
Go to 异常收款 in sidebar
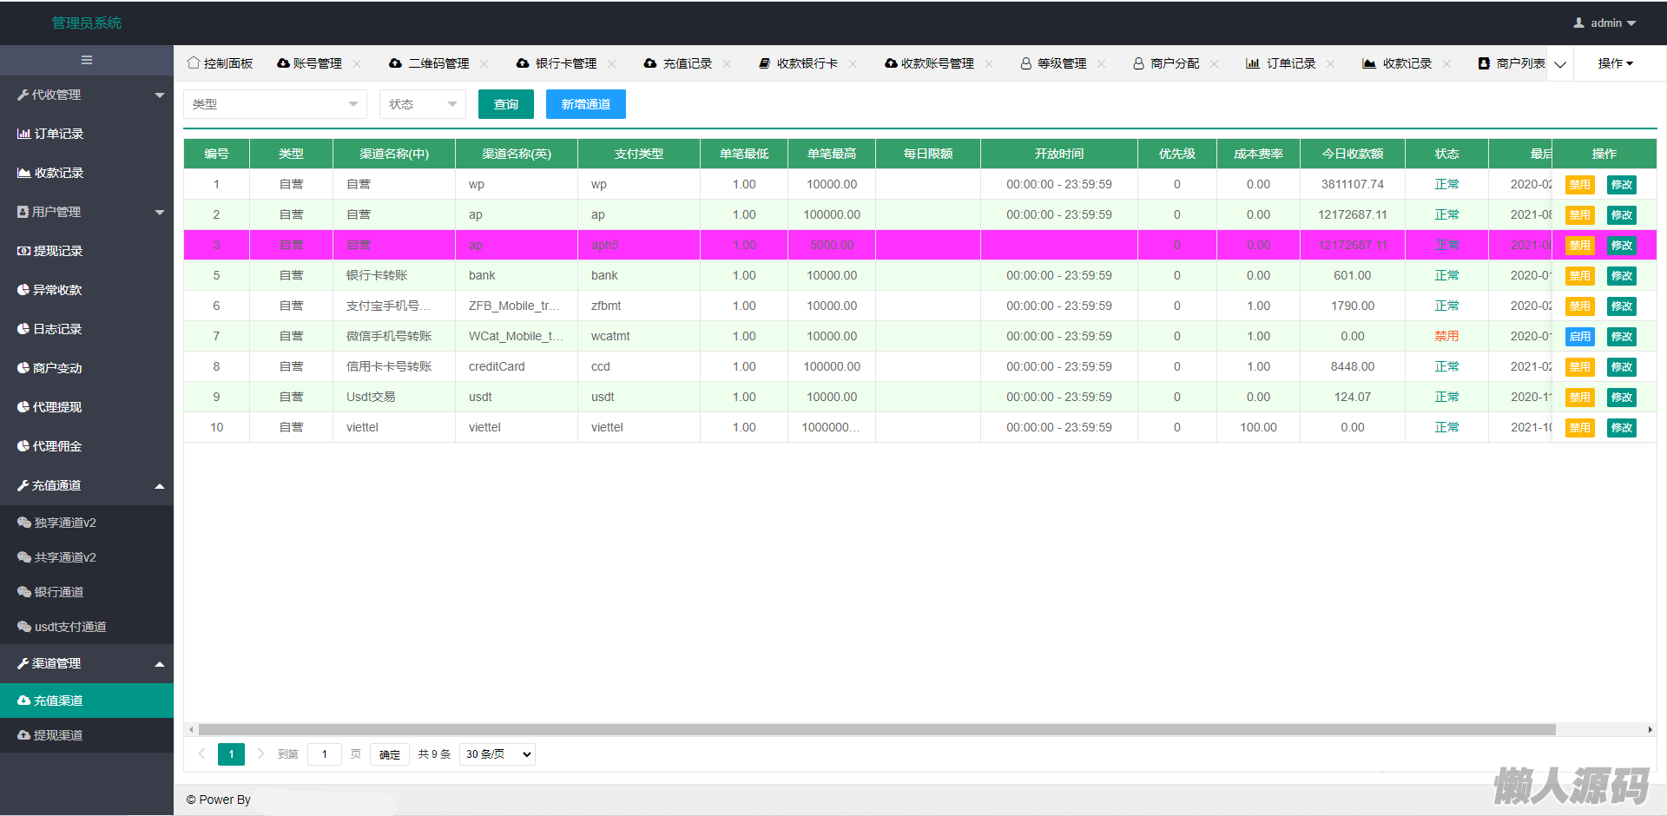point(57,290)
